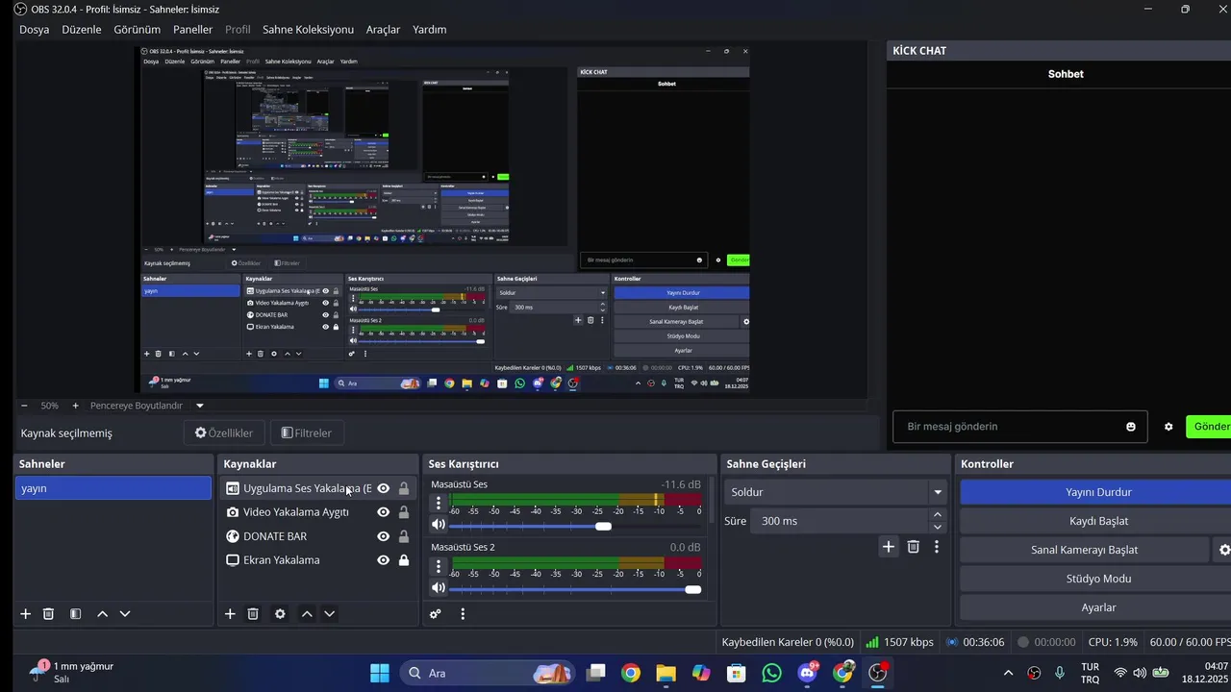Screen dimensions: 1231x692
Task: Mute Masaüstü Ses 2 speaker icon
Action: pyautogui.click(x=439, y=588)
